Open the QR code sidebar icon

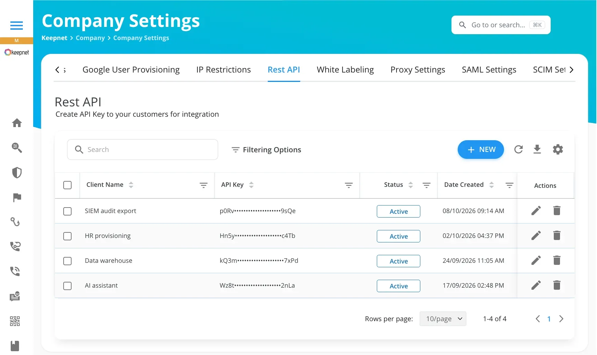(x=15, y=321)
